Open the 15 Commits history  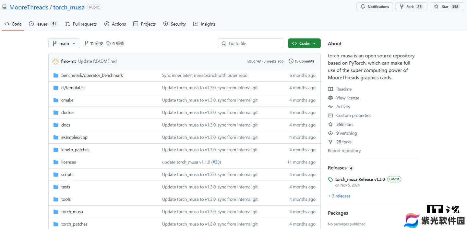(301, 61)
